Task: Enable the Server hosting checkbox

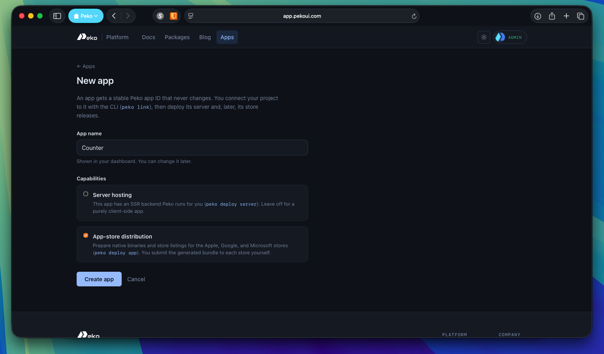Action: (x=86, y=194)
